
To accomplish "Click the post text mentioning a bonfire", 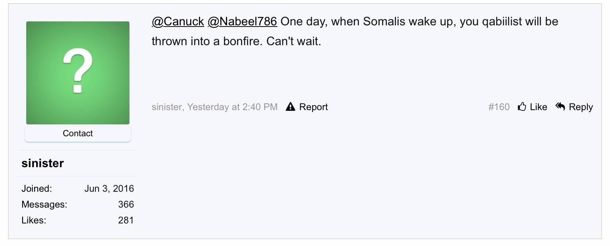I will tap(236, 41).
